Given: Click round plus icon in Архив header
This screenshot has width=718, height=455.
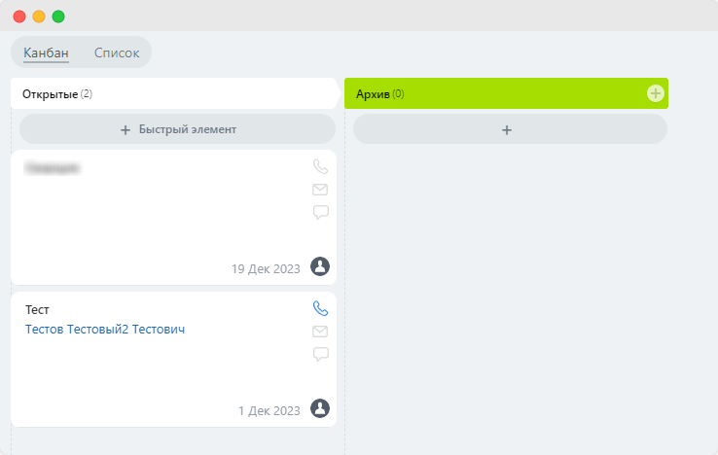Looking at the screenshot, I should pyautogui.click(x=656, y=93).
